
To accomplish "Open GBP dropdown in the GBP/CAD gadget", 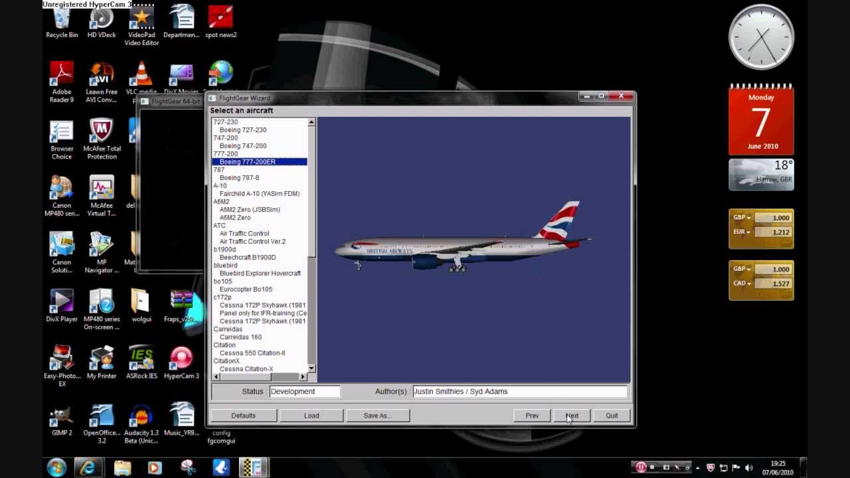I will point(742,269).
